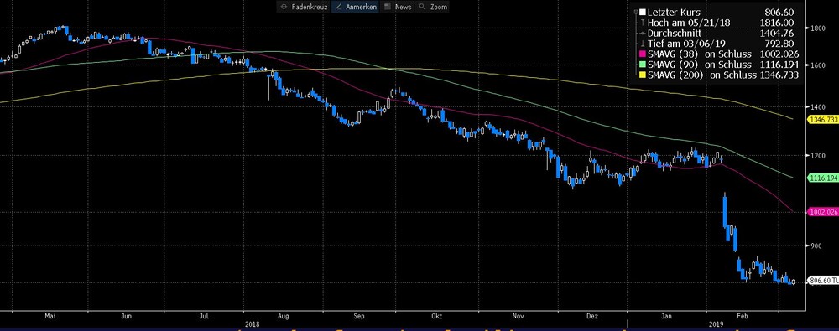
Task: Click the Zoom magnifier tool
Action: tap(433, 7)
